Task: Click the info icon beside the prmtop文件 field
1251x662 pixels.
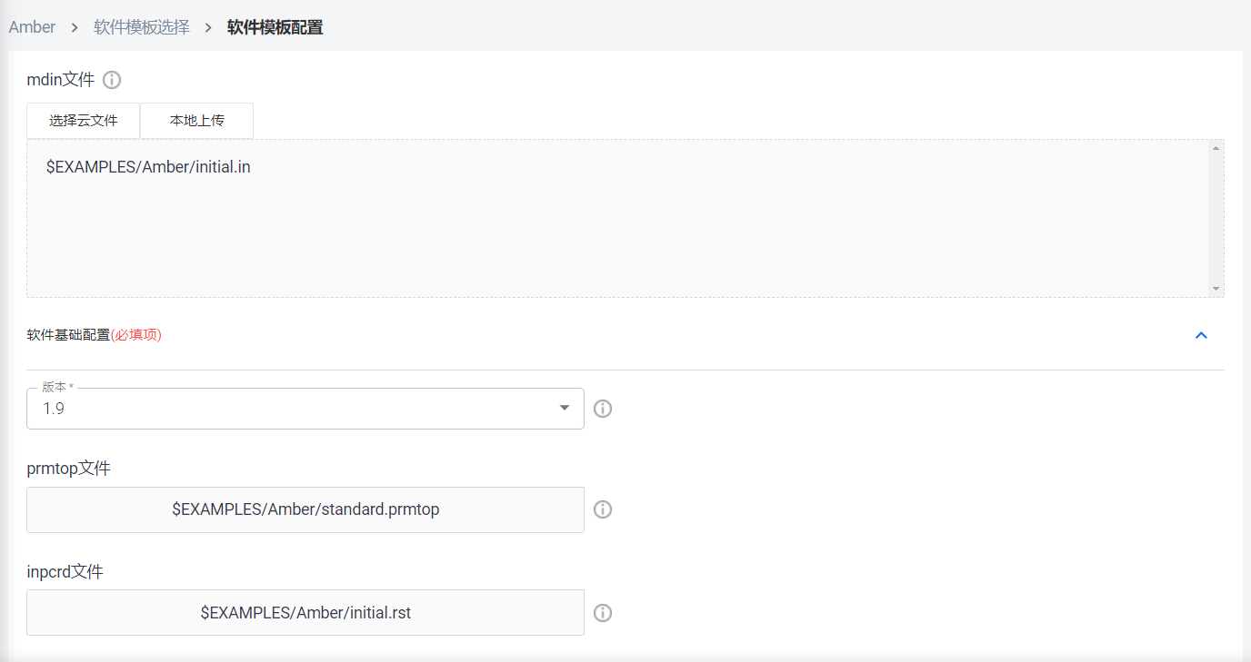Action: click(603, 509)
